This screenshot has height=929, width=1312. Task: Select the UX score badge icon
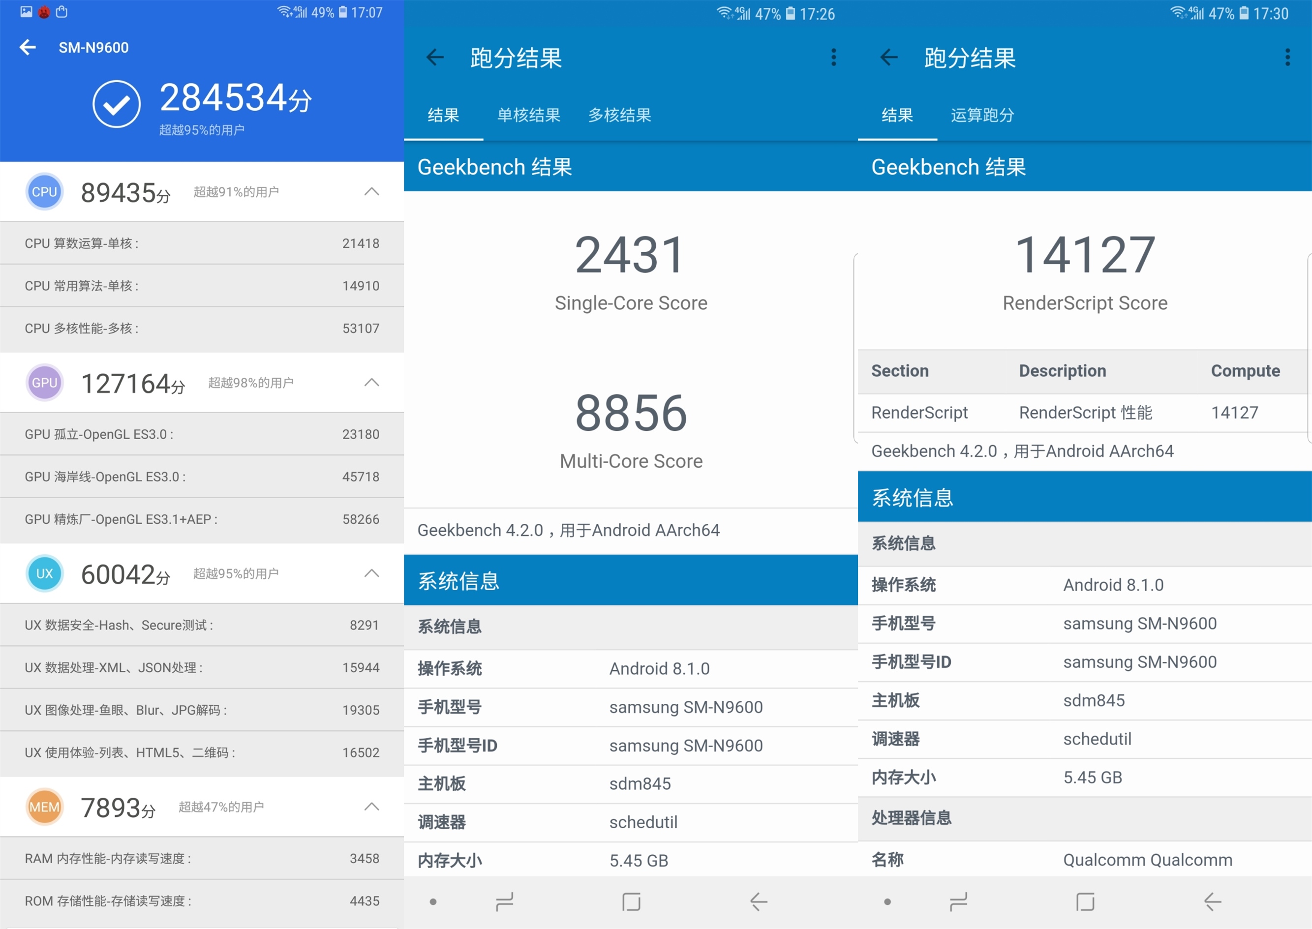(x=44, y=574)
